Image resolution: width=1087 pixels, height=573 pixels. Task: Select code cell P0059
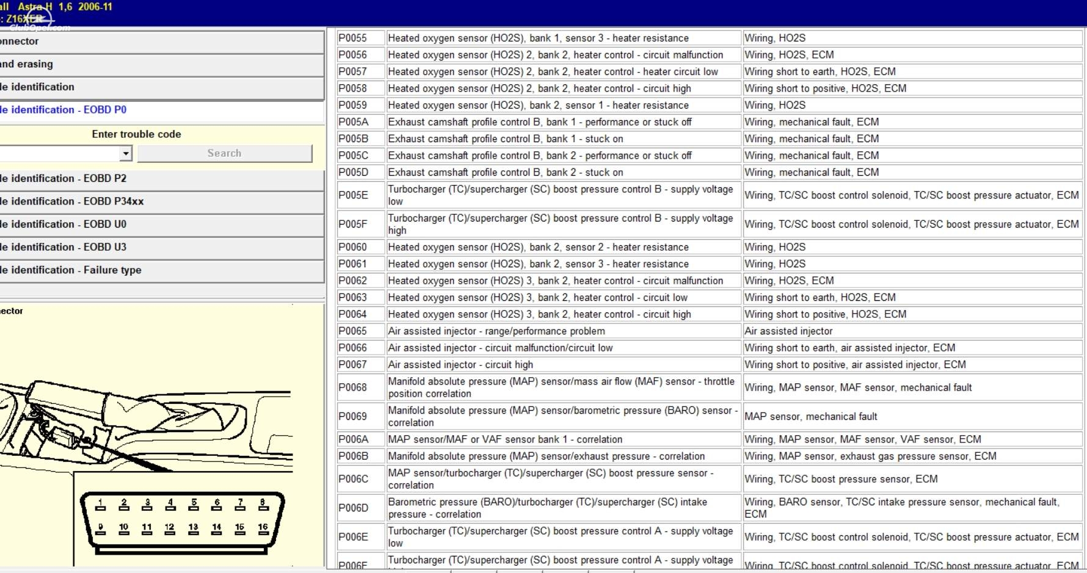tap(361, 105)
